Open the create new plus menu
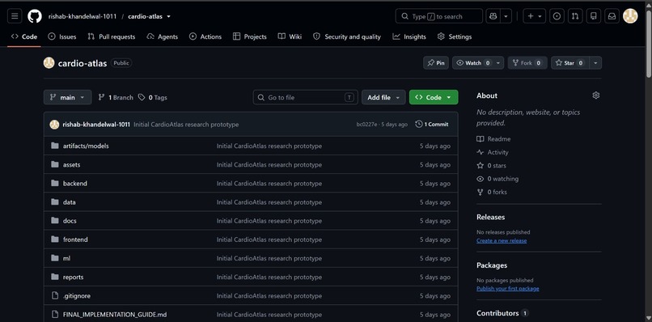 click(535, 16)
